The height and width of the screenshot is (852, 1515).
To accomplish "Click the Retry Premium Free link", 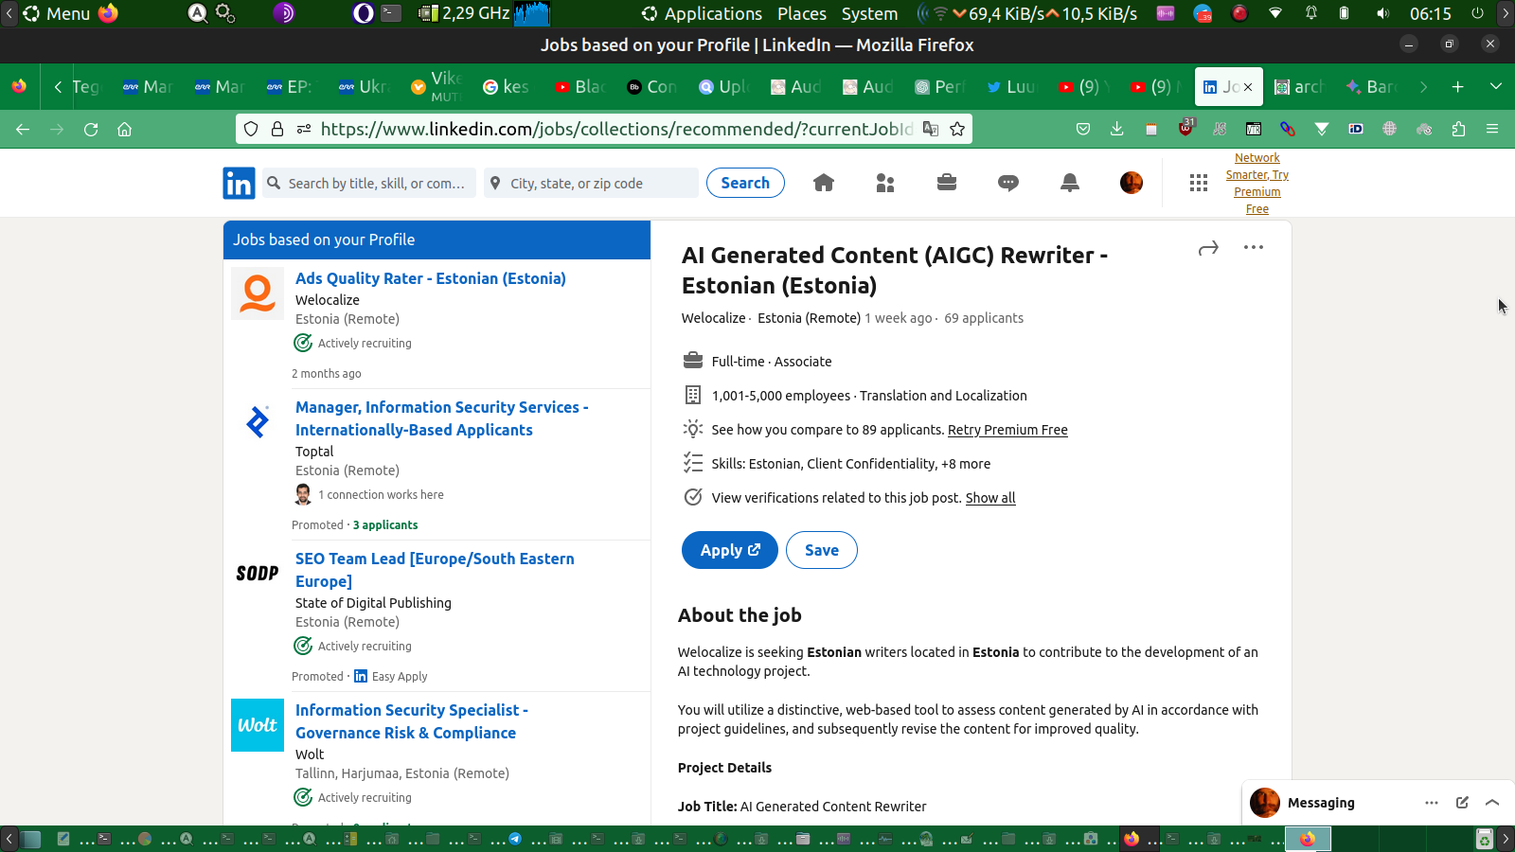I will tap(1007, 430).
